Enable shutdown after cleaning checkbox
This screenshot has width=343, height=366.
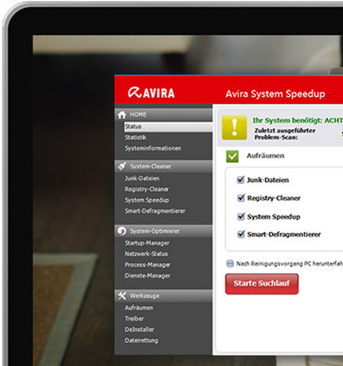230,264
